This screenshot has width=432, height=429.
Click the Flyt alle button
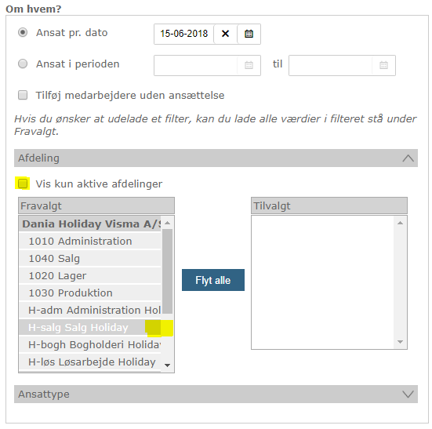click(213, 280)
